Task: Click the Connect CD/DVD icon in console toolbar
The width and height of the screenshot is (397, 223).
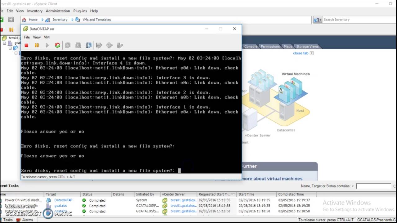Action: point(109,46)
